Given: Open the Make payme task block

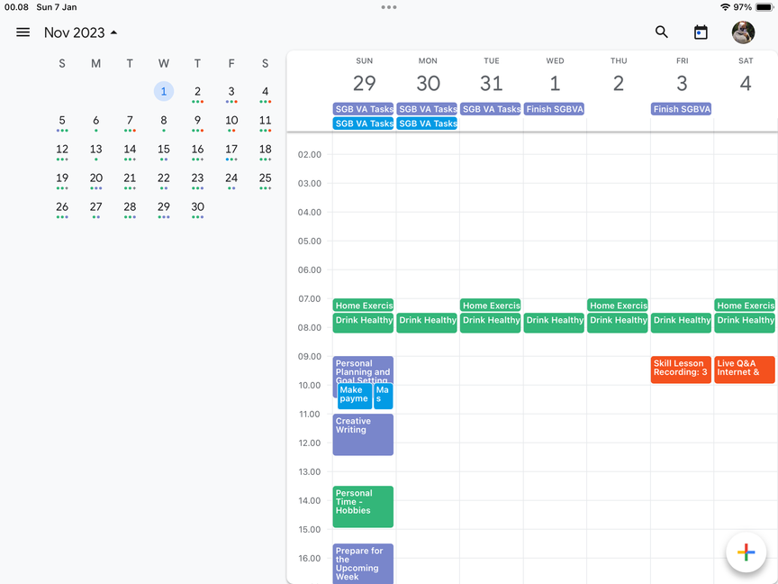Looking at the screenshot, I should pyautogui.click(x=355, y=396).
